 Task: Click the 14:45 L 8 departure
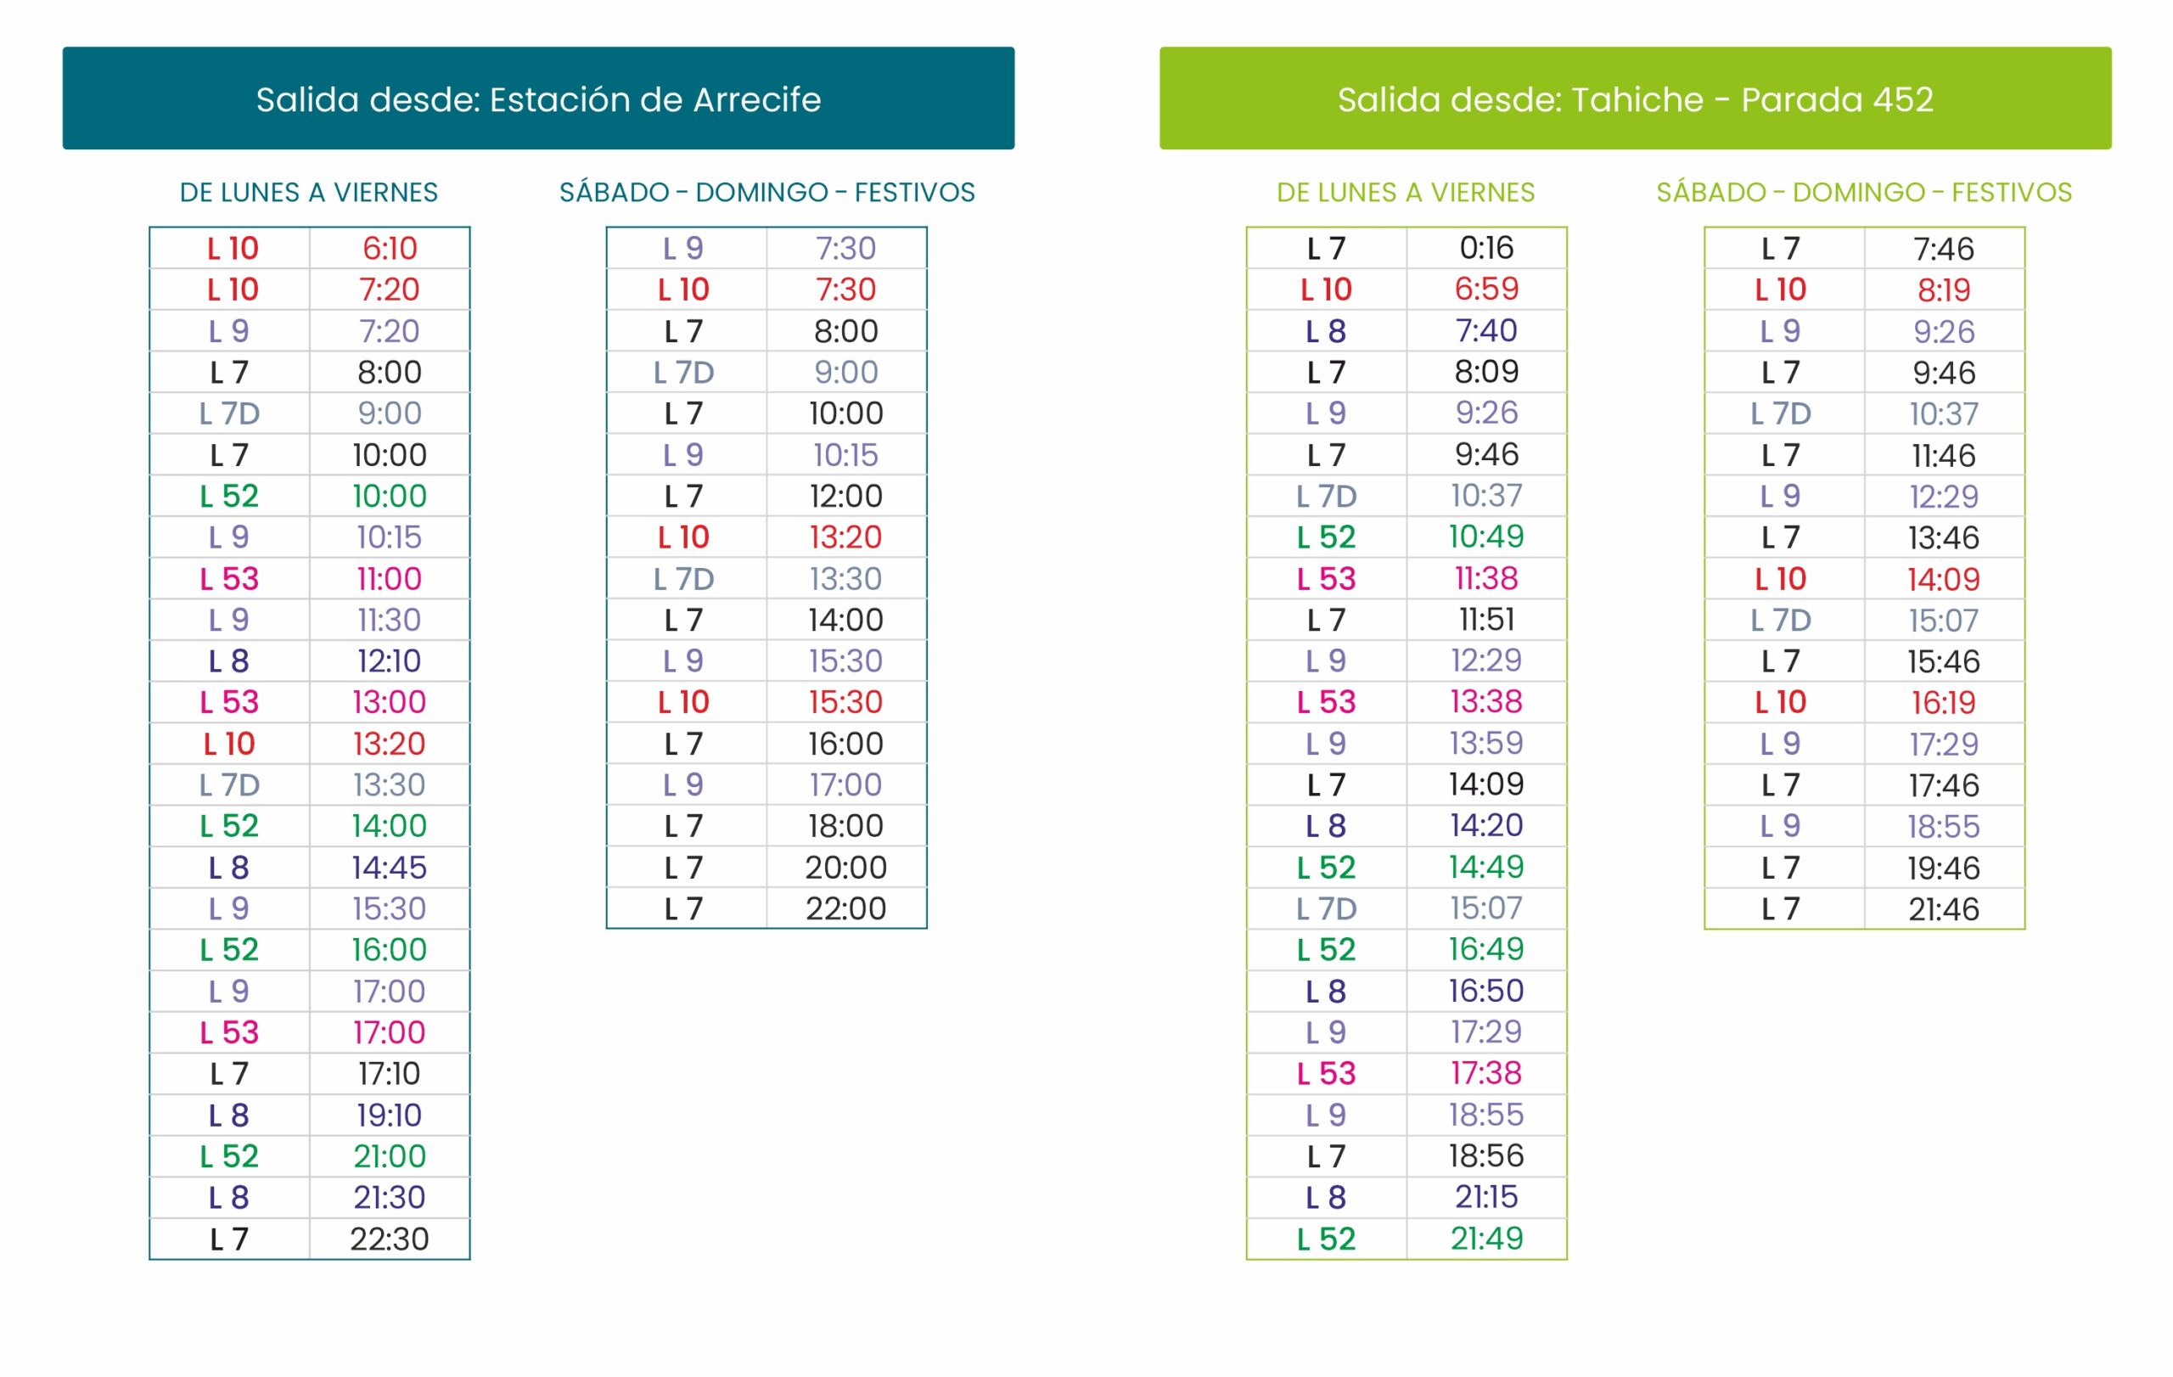(x=390, y=867)
